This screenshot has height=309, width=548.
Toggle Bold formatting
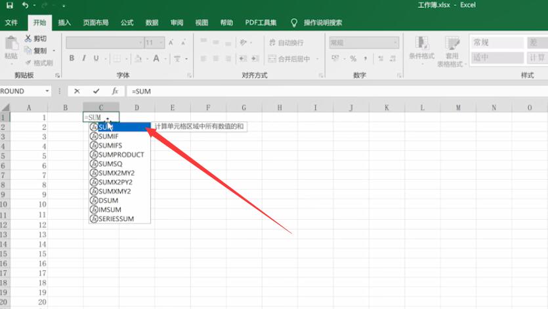click(72, 58)
